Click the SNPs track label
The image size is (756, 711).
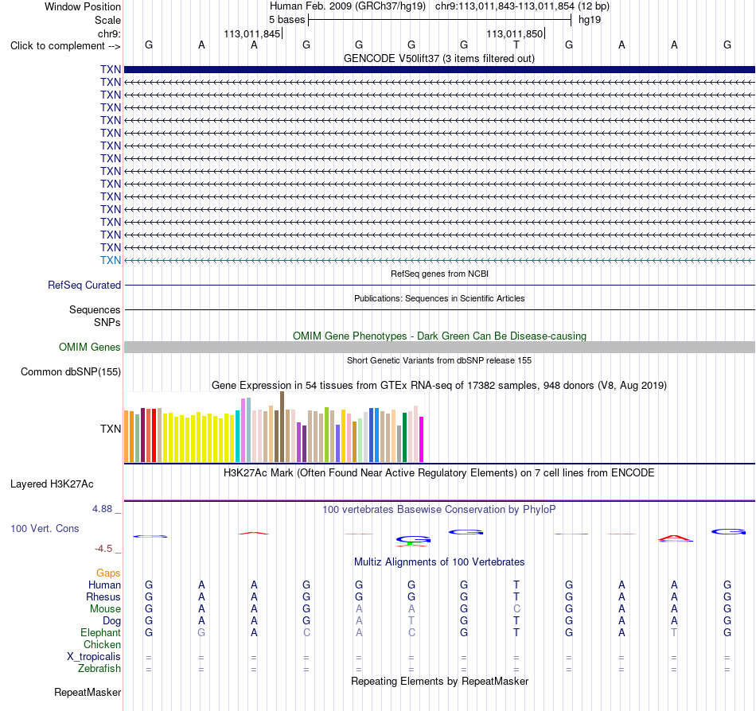[107, 322]
